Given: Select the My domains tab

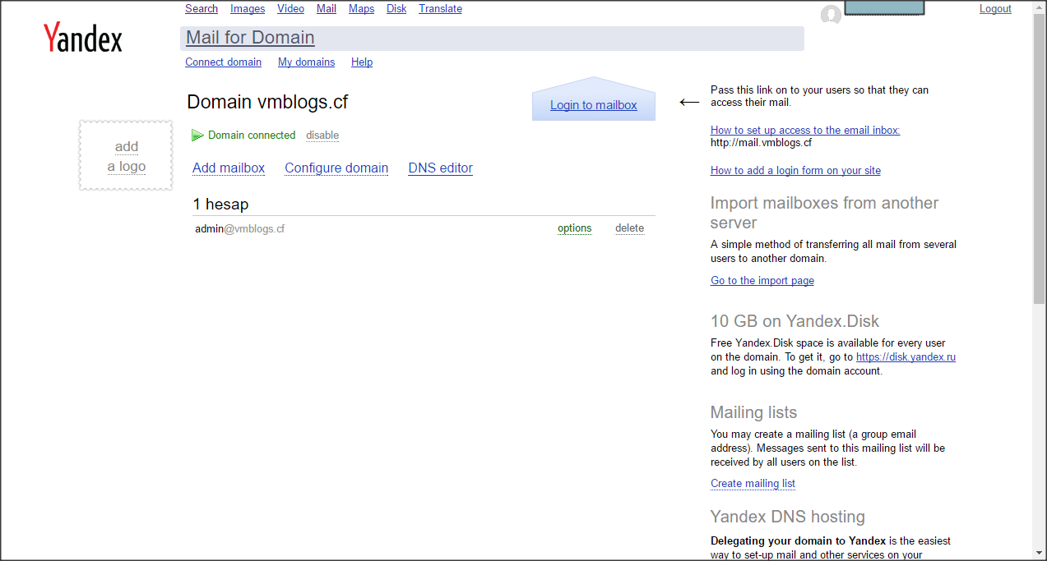Looking at the screenshot, I should [x=306, y=62].
